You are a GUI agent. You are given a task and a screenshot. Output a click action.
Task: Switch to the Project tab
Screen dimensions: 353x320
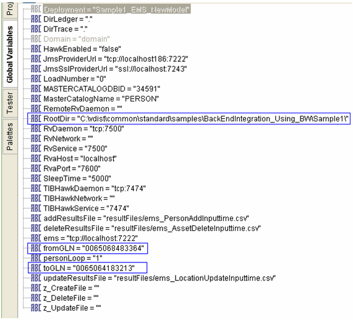[10, 9]
